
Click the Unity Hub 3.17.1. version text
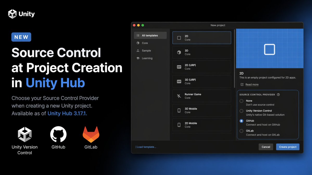point(67,113)
